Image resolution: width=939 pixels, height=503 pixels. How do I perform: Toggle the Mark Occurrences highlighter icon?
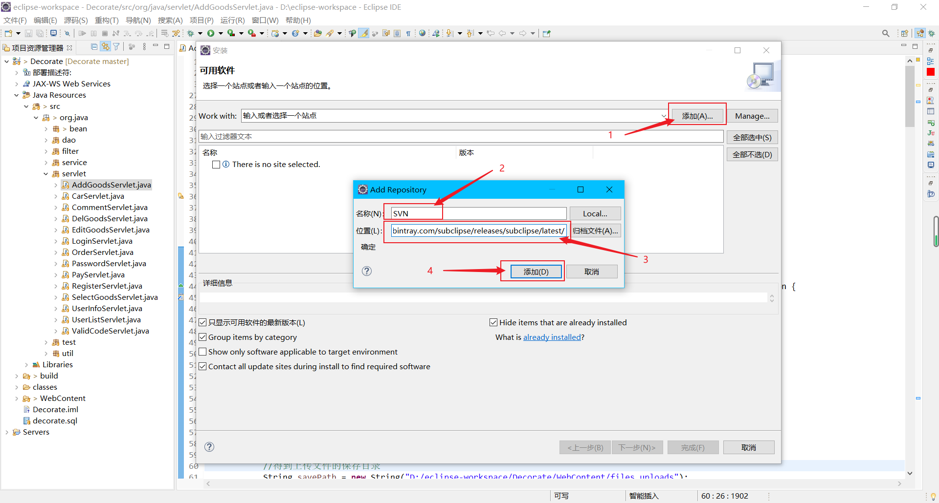pos(364,33)
